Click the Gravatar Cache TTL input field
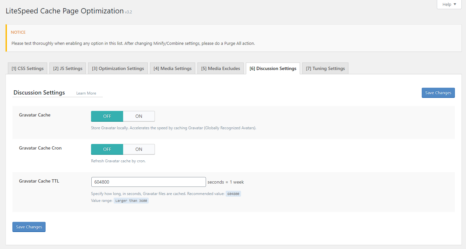Screen dimensions: 466x249 coord(148,182)
